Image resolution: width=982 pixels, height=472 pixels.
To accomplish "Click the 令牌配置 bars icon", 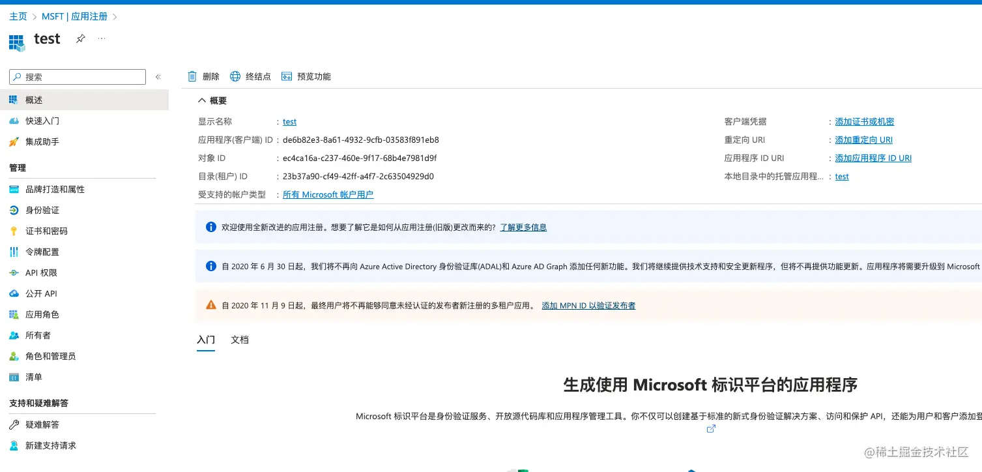I will pos(14,252).
